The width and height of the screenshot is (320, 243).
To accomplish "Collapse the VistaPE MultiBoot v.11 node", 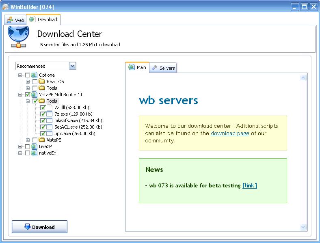I will point(20,95).
